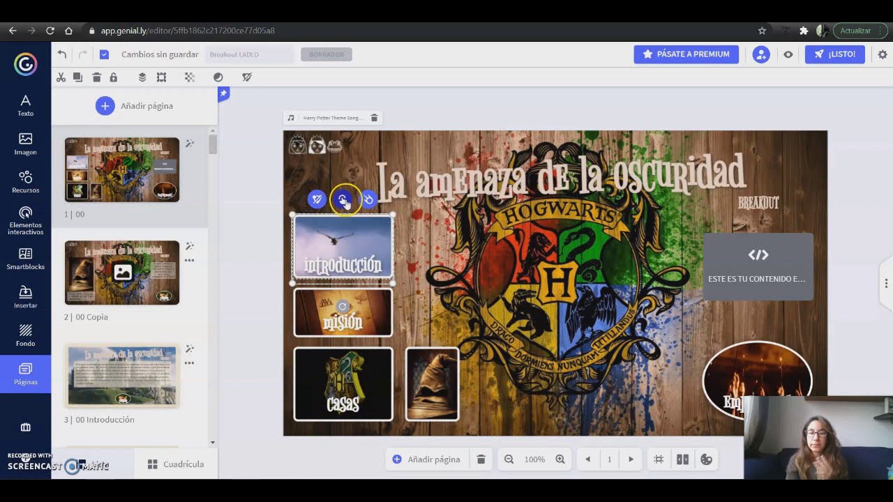This screenshot has height=502, width=893.
Task: Open the group/crop frame tool
Action: tap(161, 77)
